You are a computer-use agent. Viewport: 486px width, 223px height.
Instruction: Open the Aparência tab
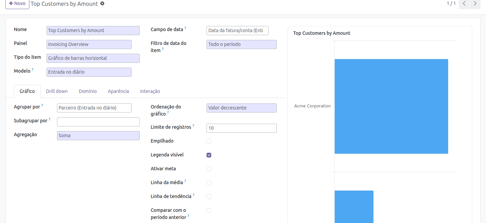point(118,91)
